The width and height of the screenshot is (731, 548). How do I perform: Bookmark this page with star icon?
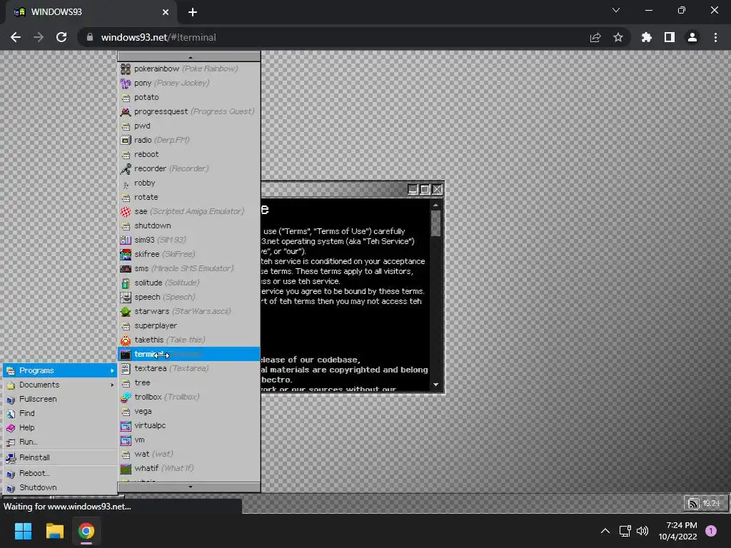coord(618,37)
